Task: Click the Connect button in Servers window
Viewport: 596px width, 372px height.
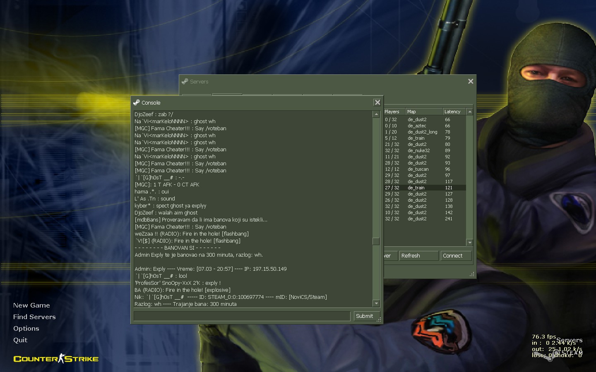Action: (456, 256)
